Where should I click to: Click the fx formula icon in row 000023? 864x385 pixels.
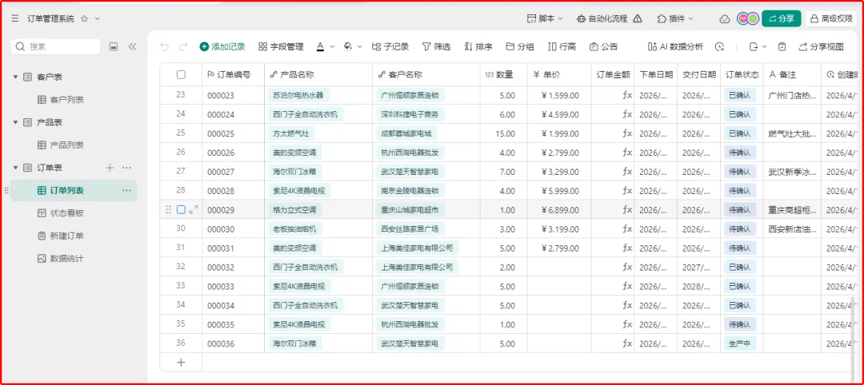[x=627, y=95]
